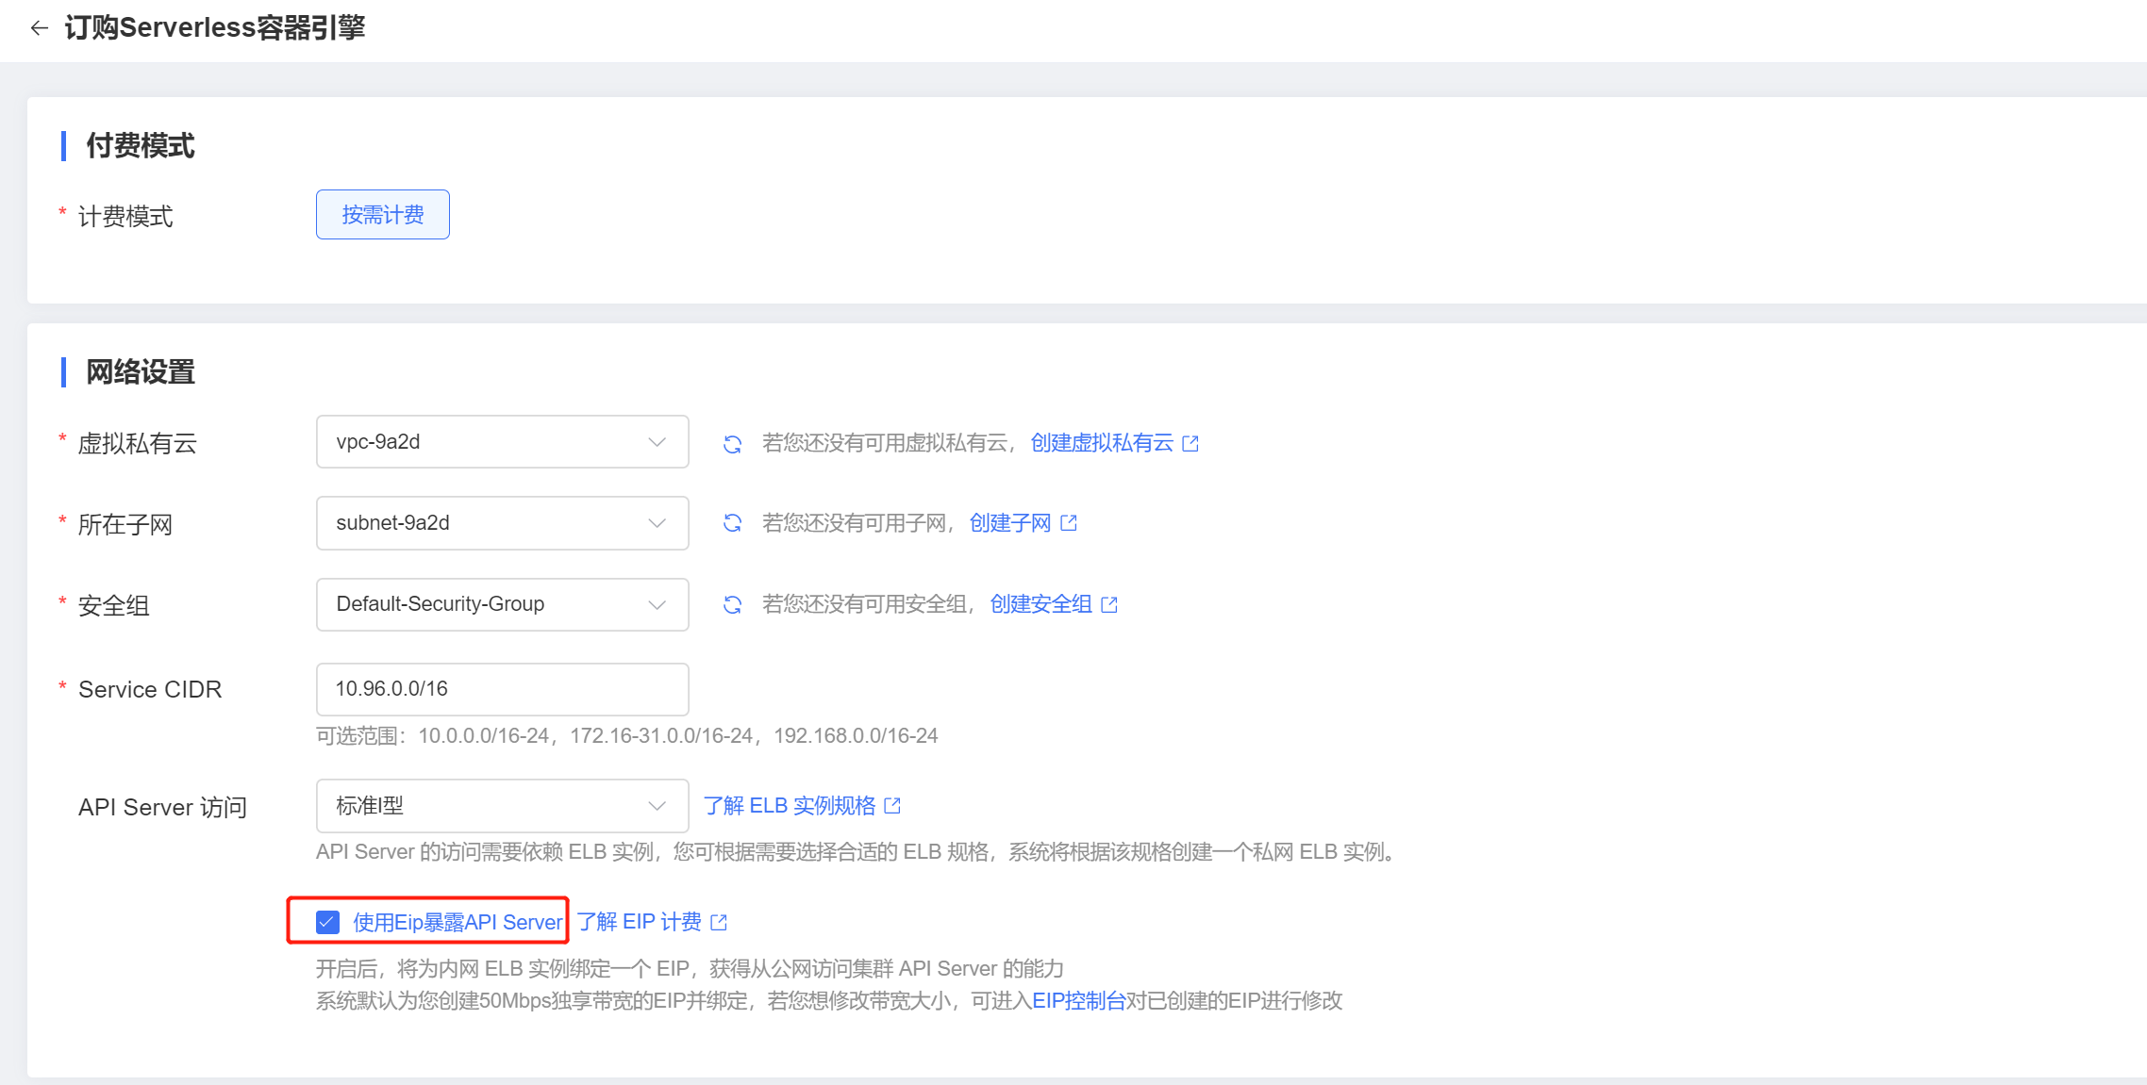The height and width of the screenshot is (1085, 2147).
Task: Go back using the arrow icon
Action: [x=39, y=28]
